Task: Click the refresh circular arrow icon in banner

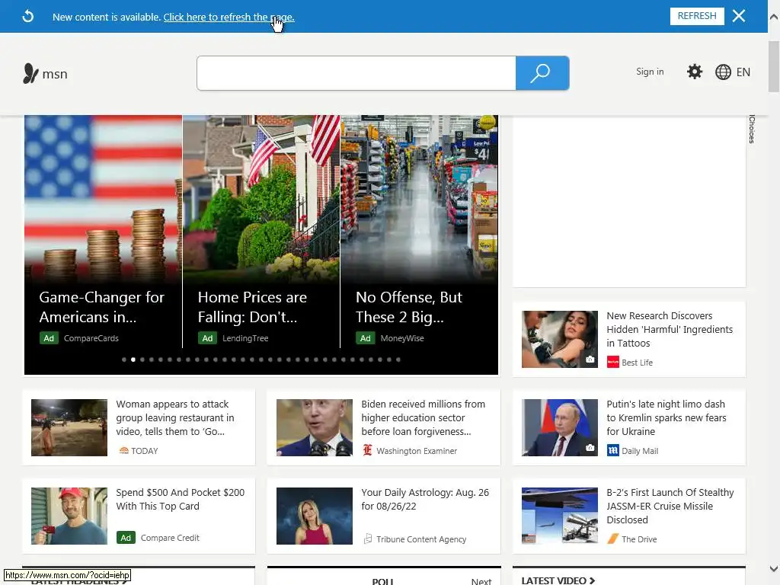Action: (28, 17)
